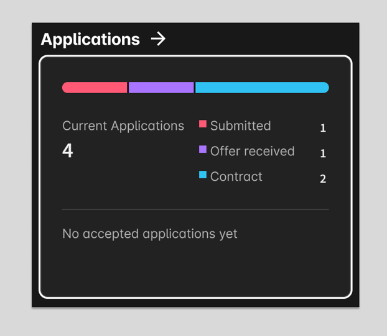Select the Submitted legend label
Image resolution: width=387 pixels, height=336 pixels.
click(x=240, y=126)
